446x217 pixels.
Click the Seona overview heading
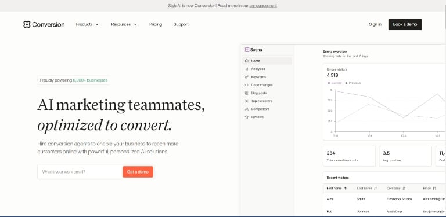(x=334, y=52)
